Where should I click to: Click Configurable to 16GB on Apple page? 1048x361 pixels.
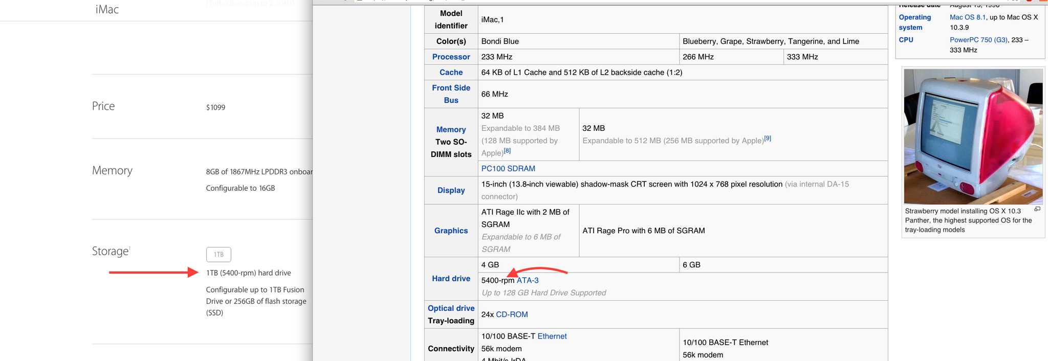pos(241,188)
